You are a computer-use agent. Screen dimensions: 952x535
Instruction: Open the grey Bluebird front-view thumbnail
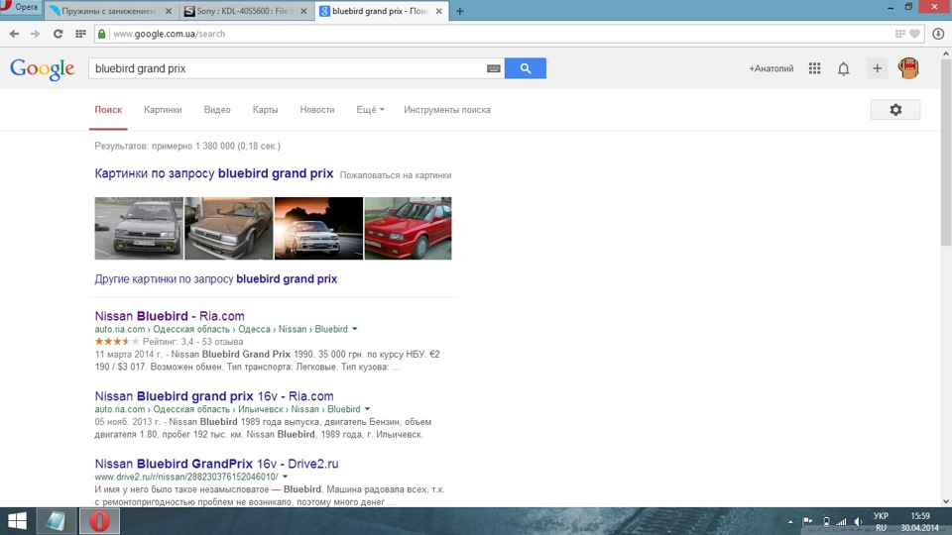point(139,228)
